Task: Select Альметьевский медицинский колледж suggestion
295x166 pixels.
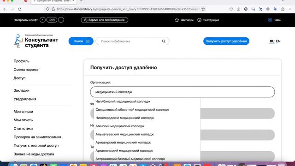Action: tap(147, 134)
